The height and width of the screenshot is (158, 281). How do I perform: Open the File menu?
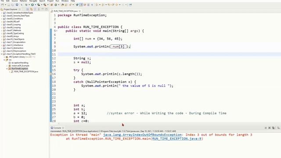(2, 1)
